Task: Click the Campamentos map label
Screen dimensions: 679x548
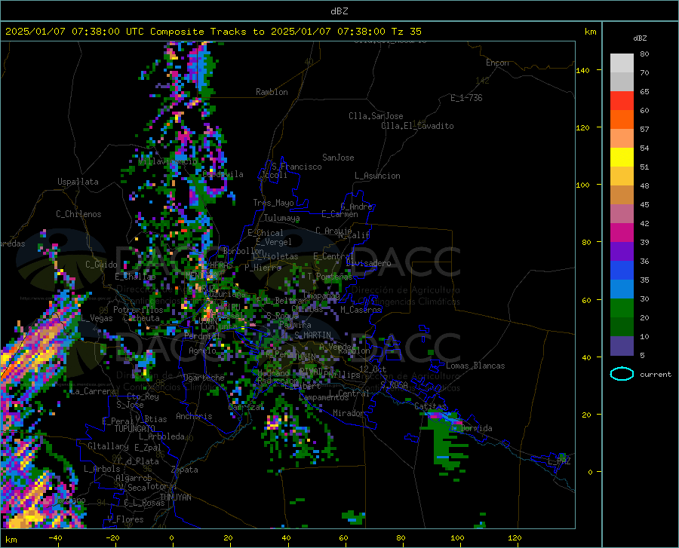Action: tap(324, 397)
